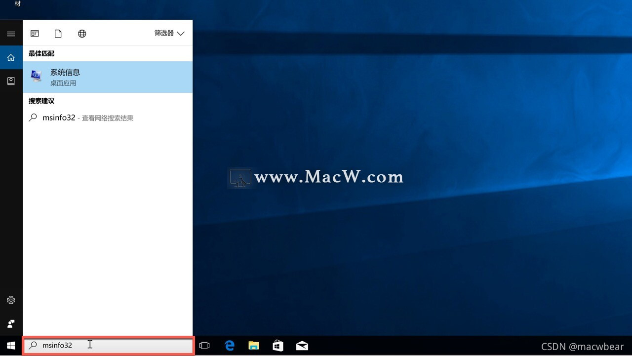Viewport: 632px width, 356px height.
Task: Select the Home icon in sidebar
Action: [x=11, y=58]
